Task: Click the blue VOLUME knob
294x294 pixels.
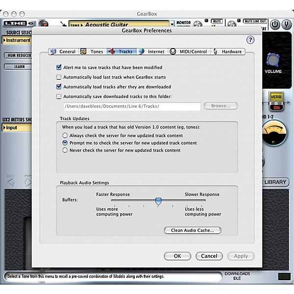Action: (x=273, y=61)
